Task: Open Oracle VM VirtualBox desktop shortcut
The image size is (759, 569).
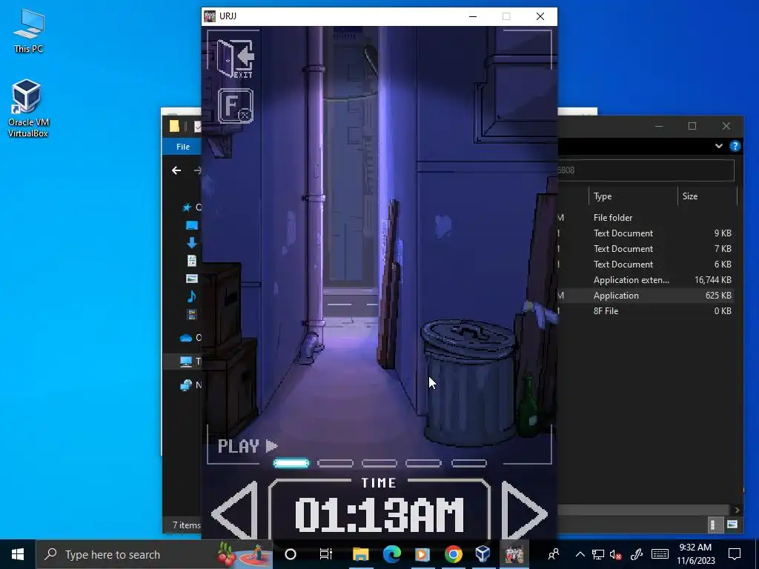Action: (28, 108)
